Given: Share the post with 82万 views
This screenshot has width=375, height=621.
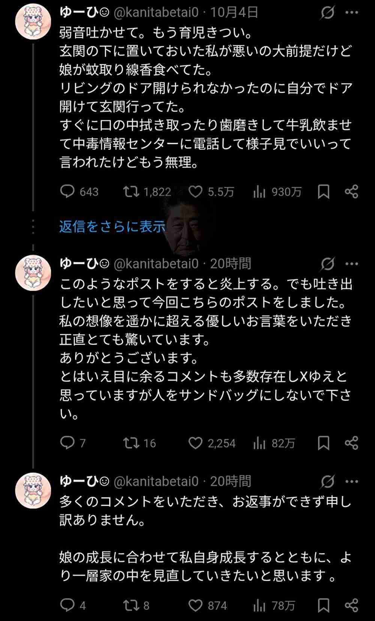Looking at the screenshot, I should [351, 443].
